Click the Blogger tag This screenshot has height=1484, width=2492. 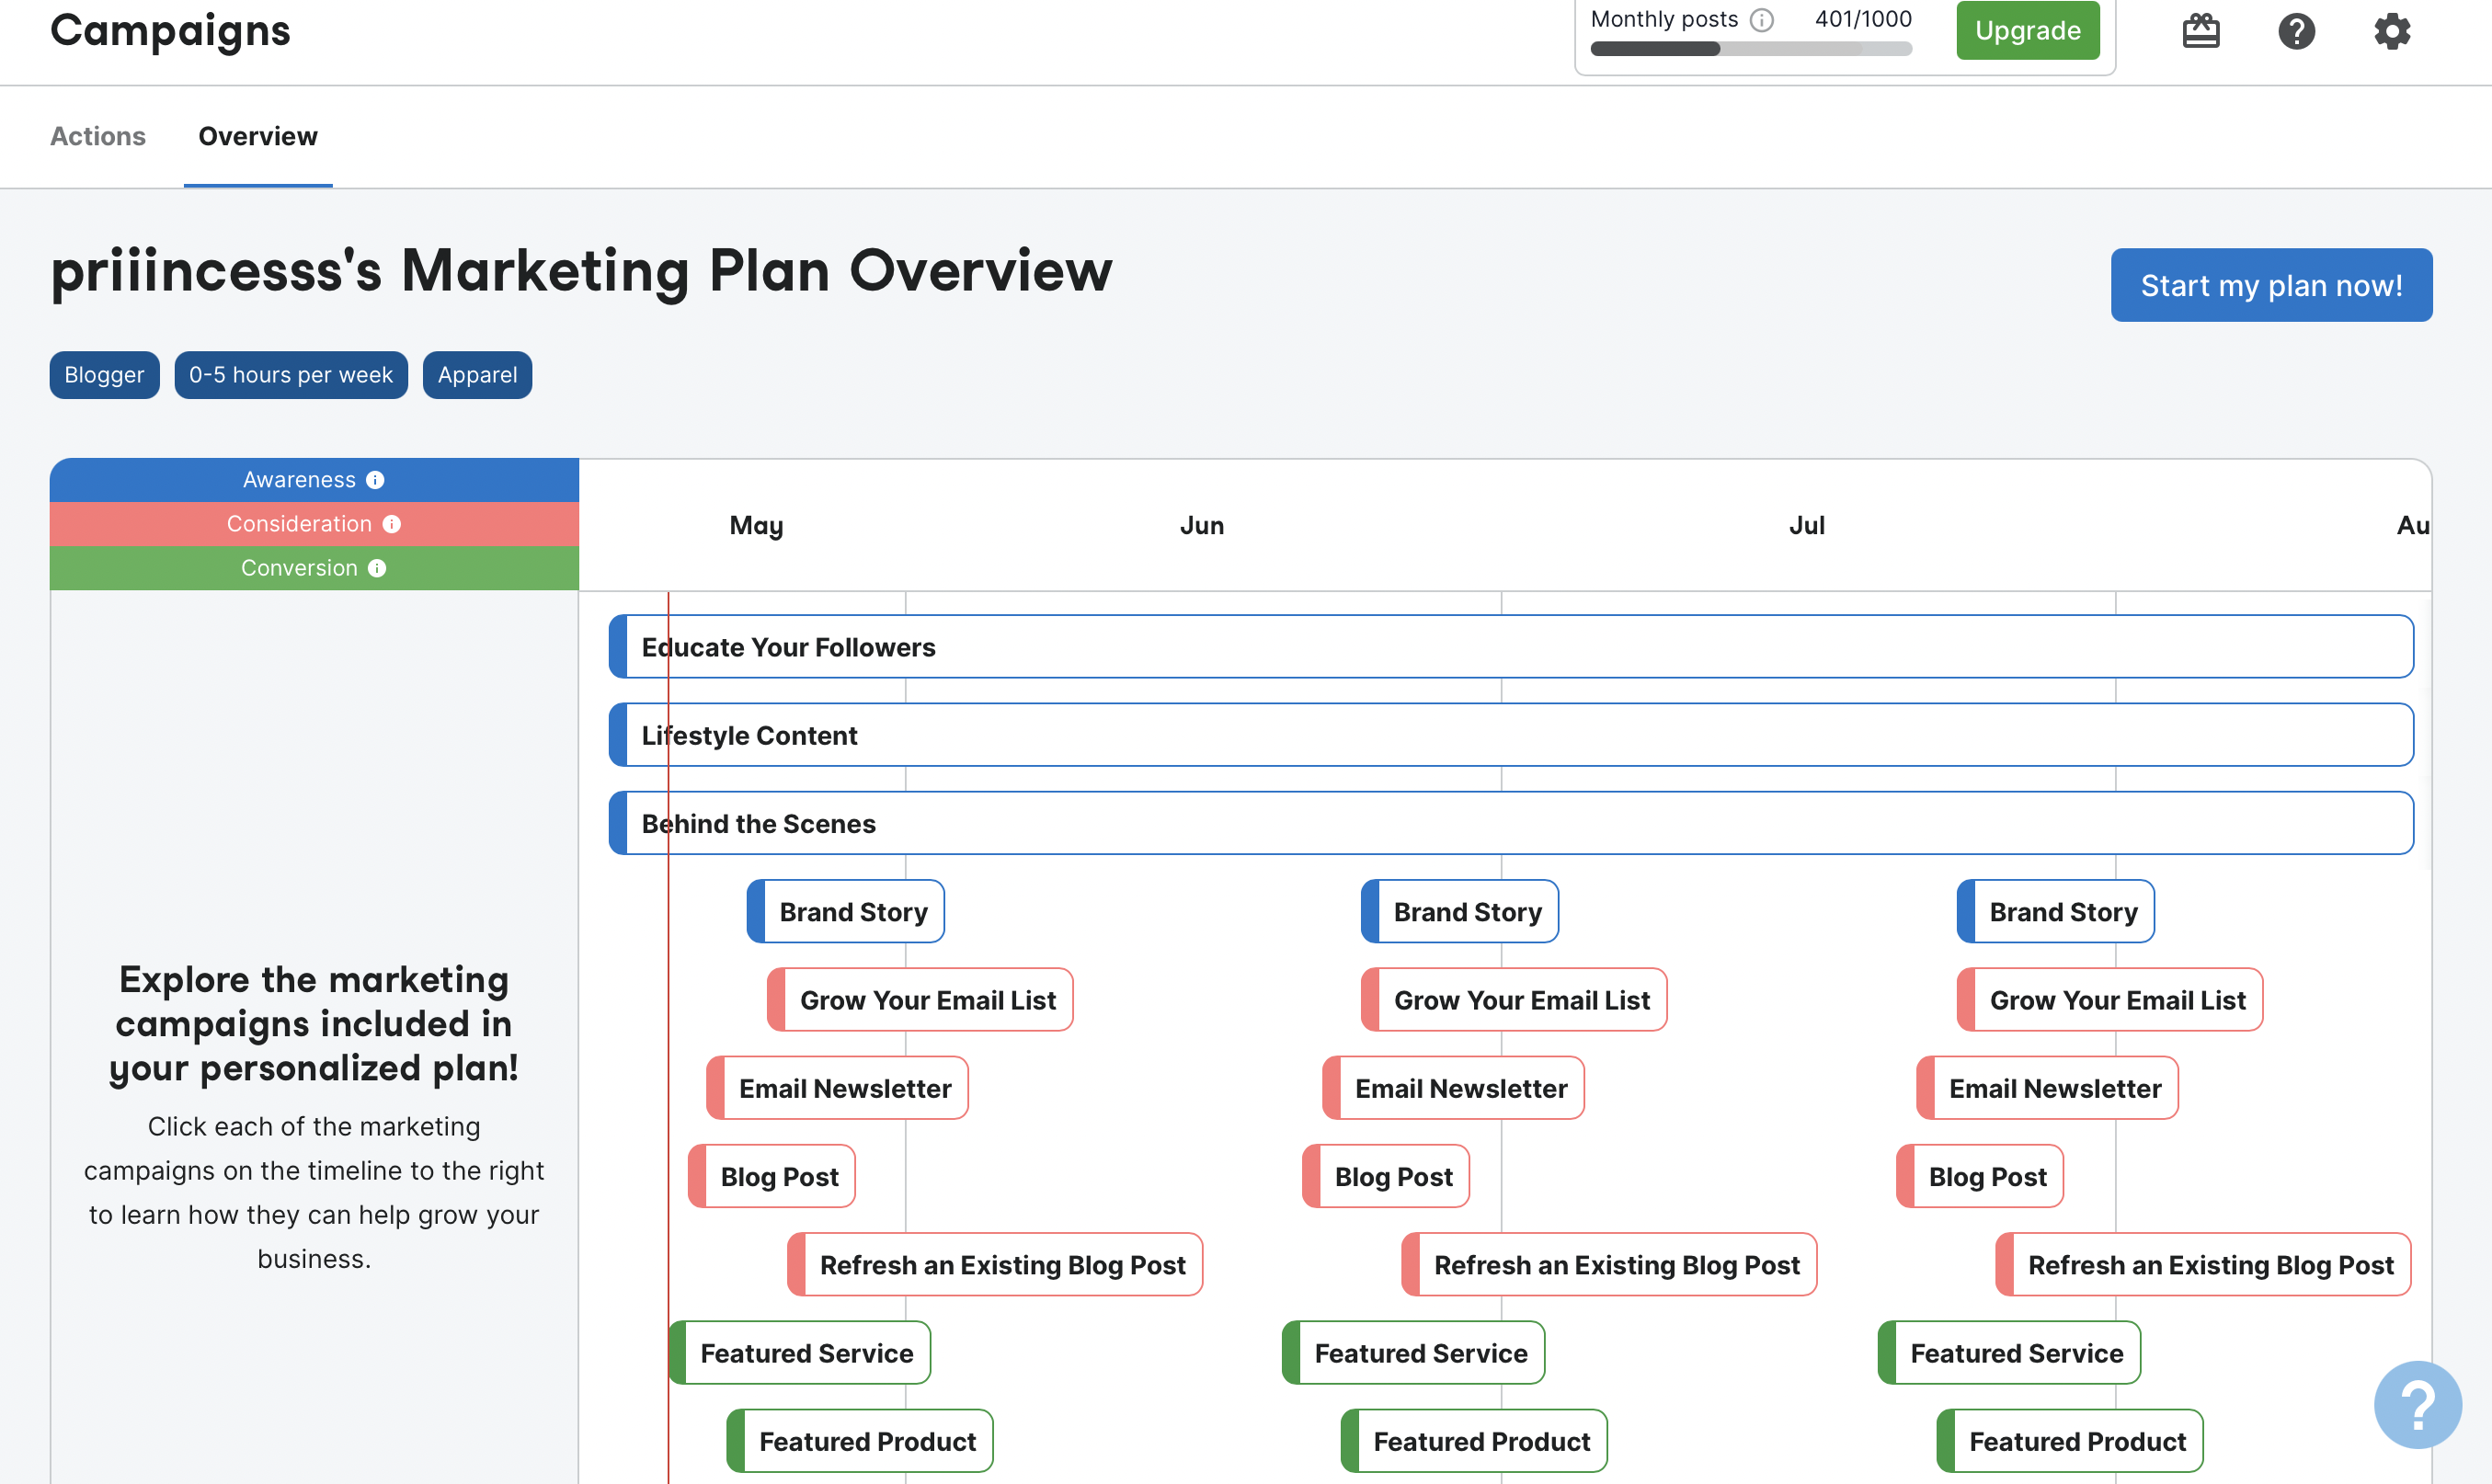[x=104, y=375]
